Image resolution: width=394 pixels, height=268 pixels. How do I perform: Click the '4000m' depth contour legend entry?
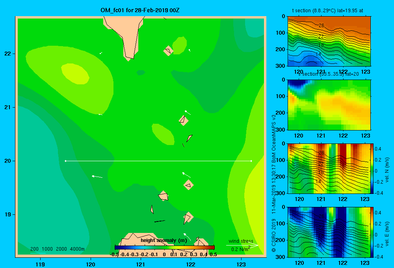click(x=77, y=249)
